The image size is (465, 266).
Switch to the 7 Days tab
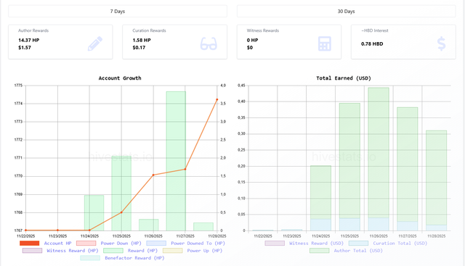pyautogui.click(x=118, y=12)
